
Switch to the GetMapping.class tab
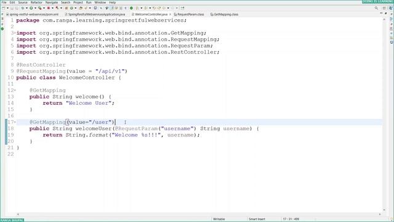coord(224,14)
